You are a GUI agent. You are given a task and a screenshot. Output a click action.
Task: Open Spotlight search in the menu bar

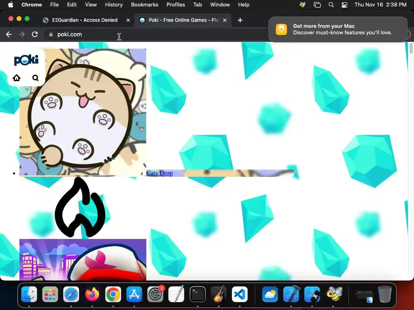331,5
